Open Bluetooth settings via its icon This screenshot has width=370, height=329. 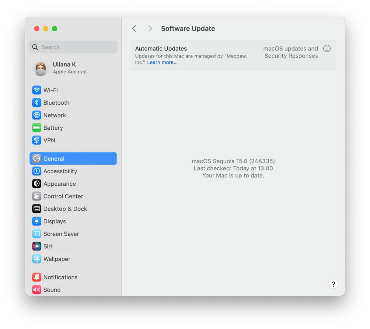[x=37, y=103]
